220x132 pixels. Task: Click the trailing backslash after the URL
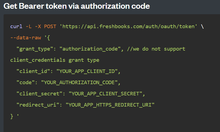tap(202, 26)
